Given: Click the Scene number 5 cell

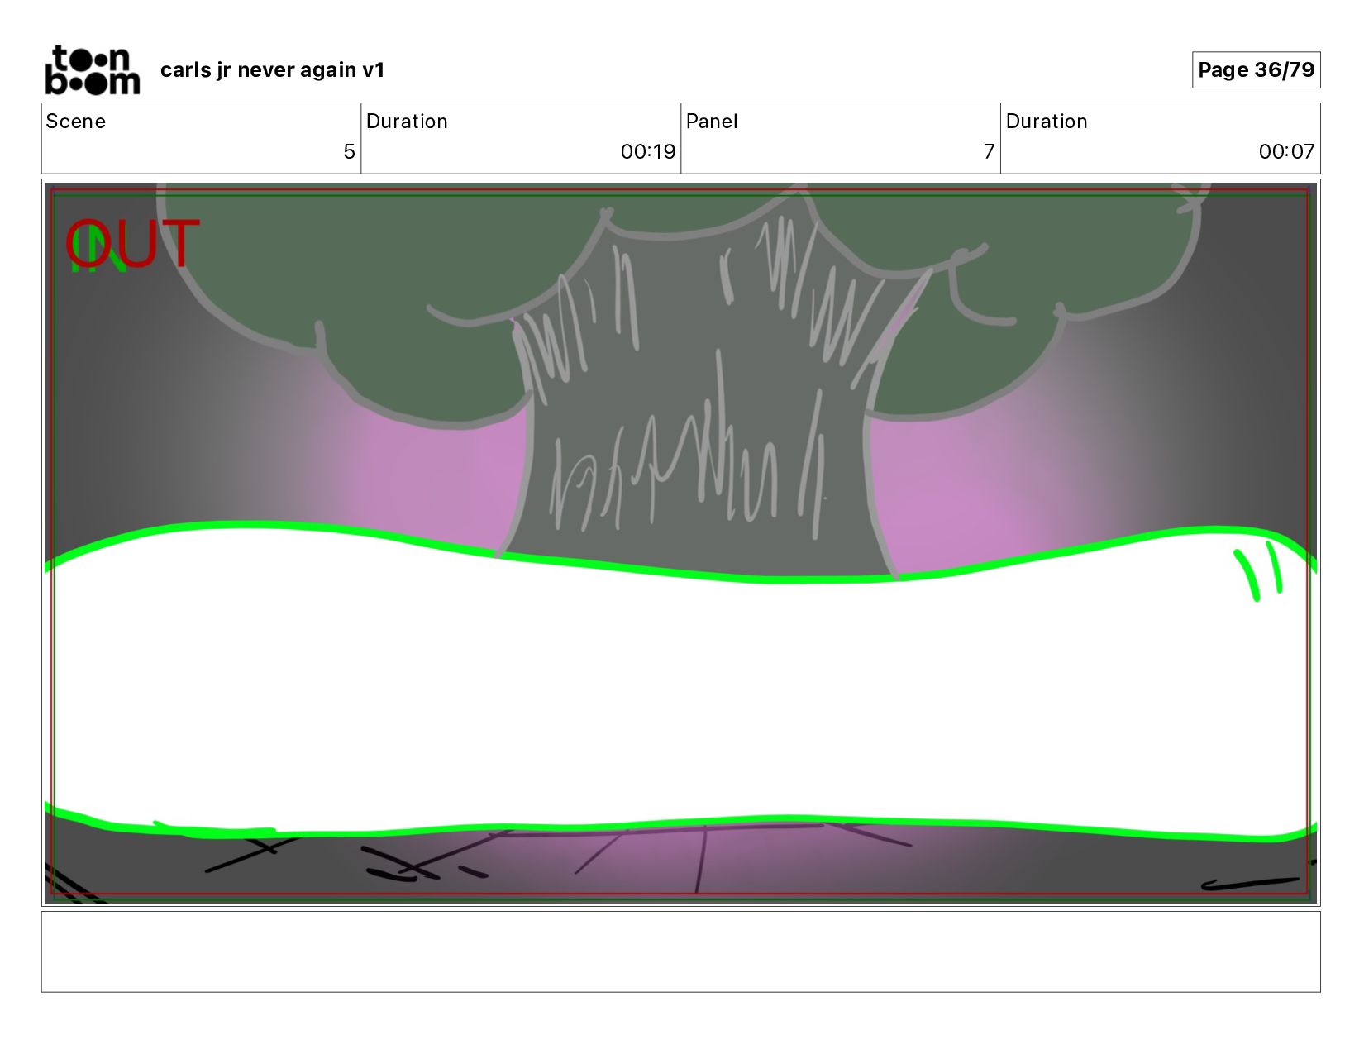Looking at the screenshot, I should click(x=201, y=138).
